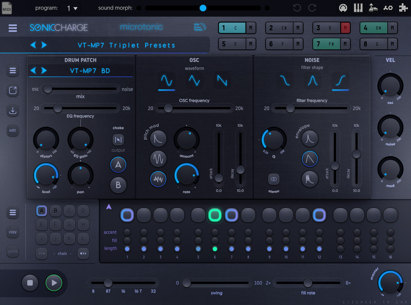Select drum channel 4 D#
Screen dimensions: 411x305
[x=374, y=28]
